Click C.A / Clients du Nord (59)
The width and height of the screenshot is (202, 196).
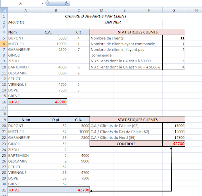pos(113,138)
